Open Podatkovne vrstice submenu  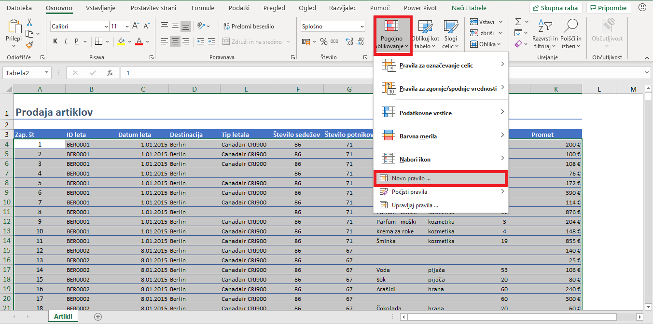(x=442, y=113)
